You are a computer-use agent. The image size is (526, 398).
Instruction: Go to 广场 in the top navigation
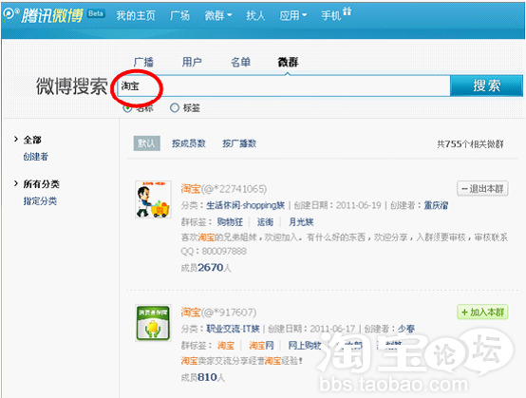(179, 15)
